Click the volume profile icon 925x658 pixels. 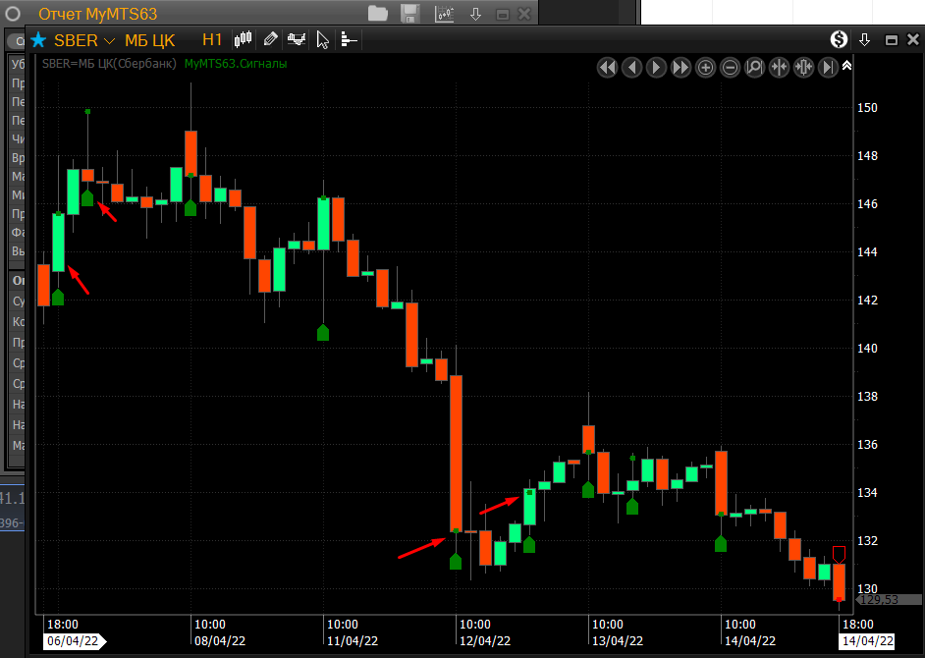[x=348, y=39]
